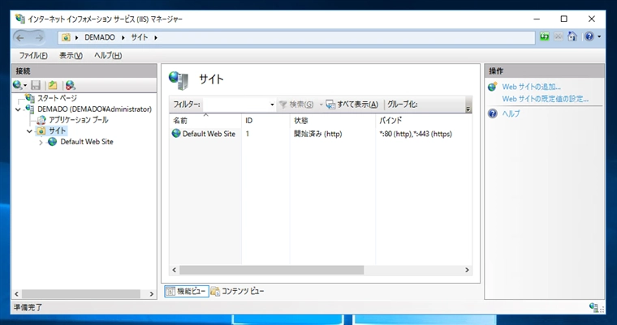Screen dimensions: 617x325
Task: Go forward with the navigation arrow
Action: click(x=39, y=38)
